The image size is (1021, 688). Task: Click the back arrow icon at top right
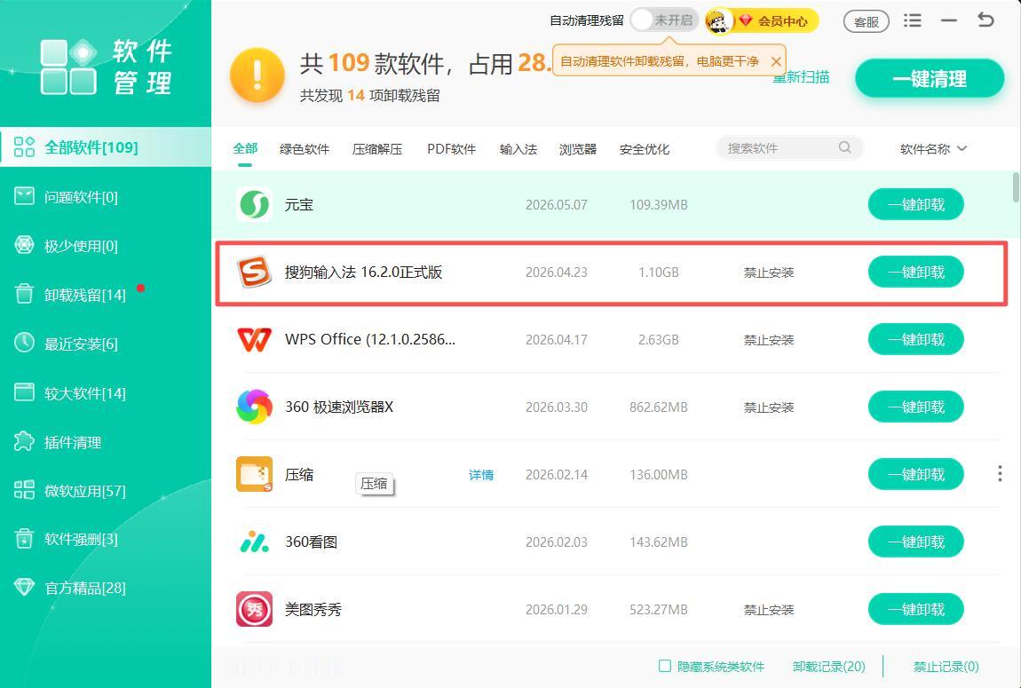[985, 20]
